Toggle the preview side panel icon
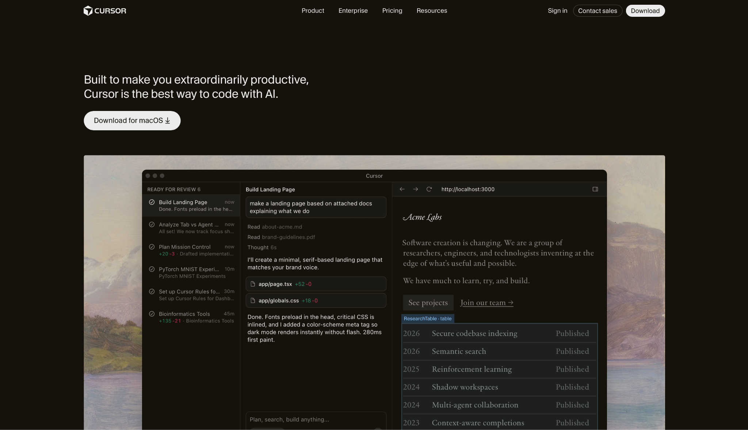Screen dimensions: 748x430 click(595, 189)
